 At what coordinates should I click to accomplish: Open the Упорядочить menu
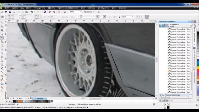pyautogui.click(x=39, y=8)
